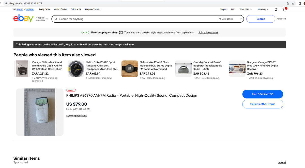Open the shopping cart
Viewport: 305px width, 168px height.
[284, 9]
